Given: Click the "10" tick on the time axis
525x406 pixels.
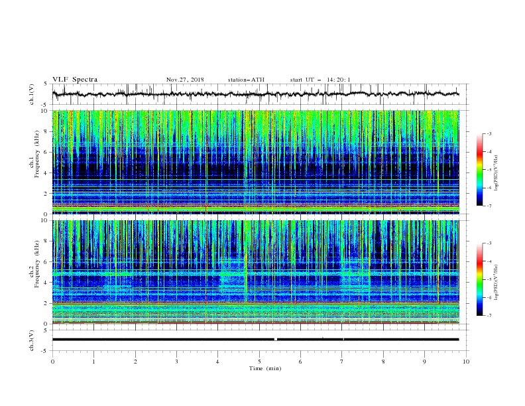Looking at the screenshot, I should click(x=466, y=362).
